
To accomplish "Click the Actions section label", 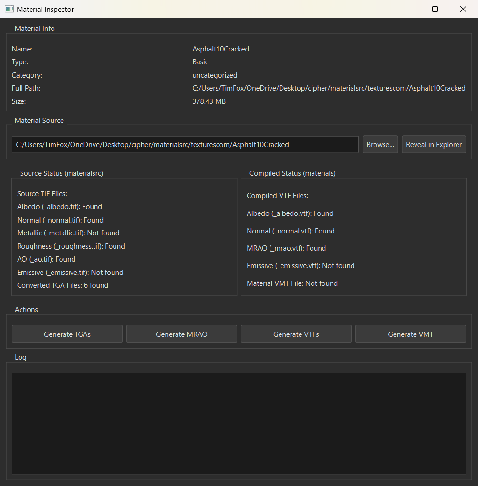I will [x=26, y=309].
